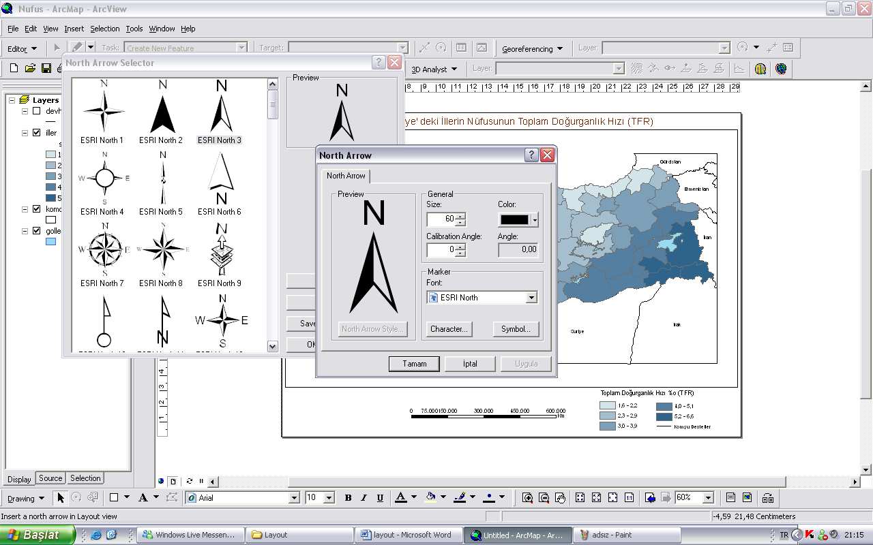
Task: Click the Tamam button
Action: coord(415,364)
